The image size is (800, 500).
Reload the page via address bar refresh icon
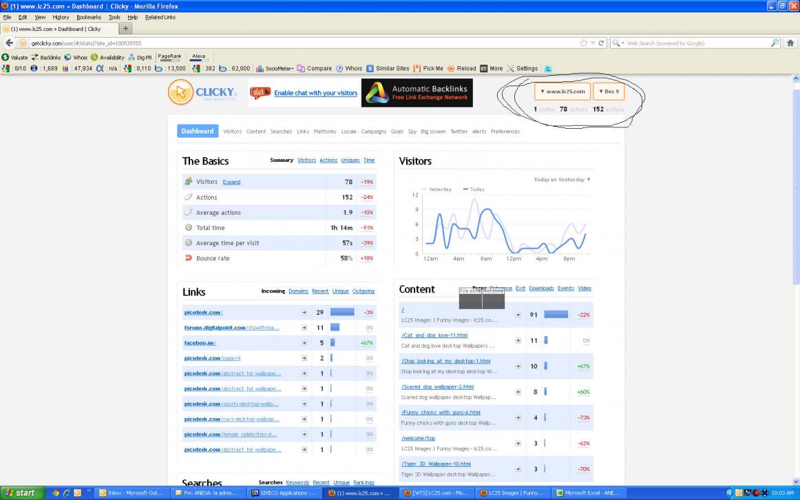[601, 43]
